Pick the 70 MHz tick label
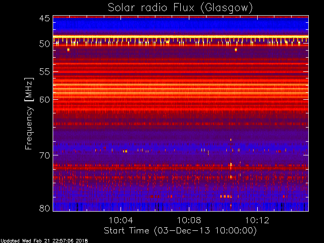 [x=44, y=155]
